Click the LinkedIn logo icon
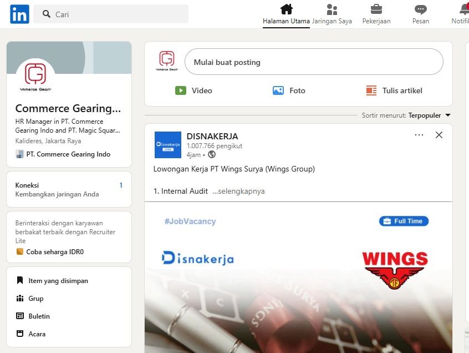Viewport: 469px width, 353px height. coord(19,14)
